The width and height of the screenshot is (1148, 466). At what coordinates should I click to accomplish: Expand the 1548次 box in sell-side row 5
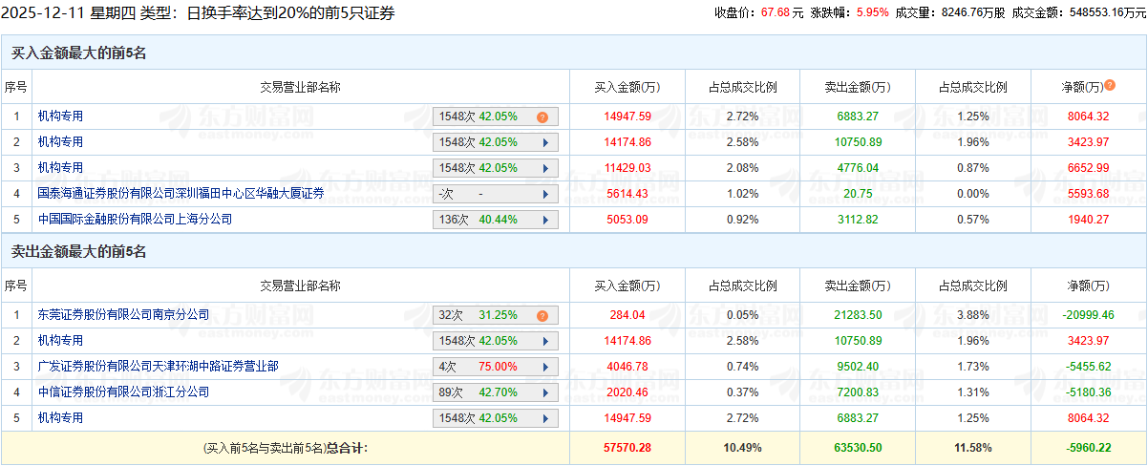pyautogui.click(x=545, y=418)
